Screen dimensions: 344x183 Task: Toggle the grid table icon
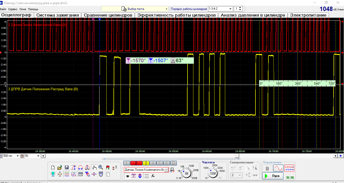pyautogui.click(x=80, y=174)
